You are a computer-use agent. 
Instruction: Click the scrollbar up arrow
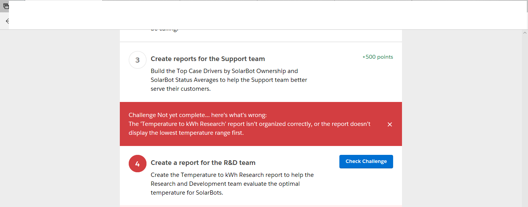525,33
